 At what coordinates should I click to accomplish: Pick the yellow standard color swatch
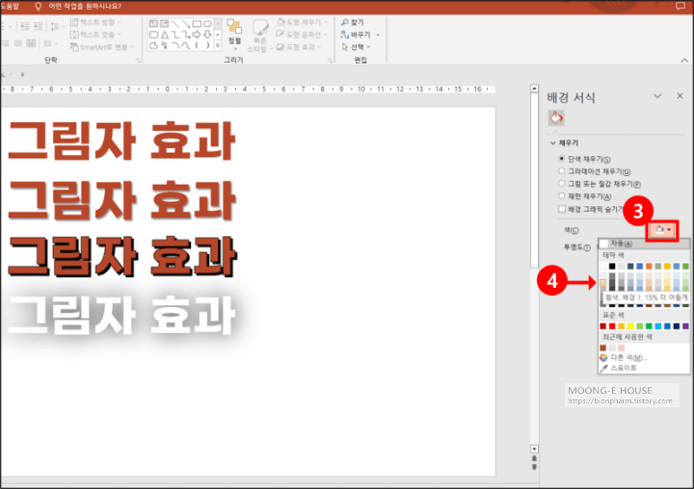[x=630, y=326]
